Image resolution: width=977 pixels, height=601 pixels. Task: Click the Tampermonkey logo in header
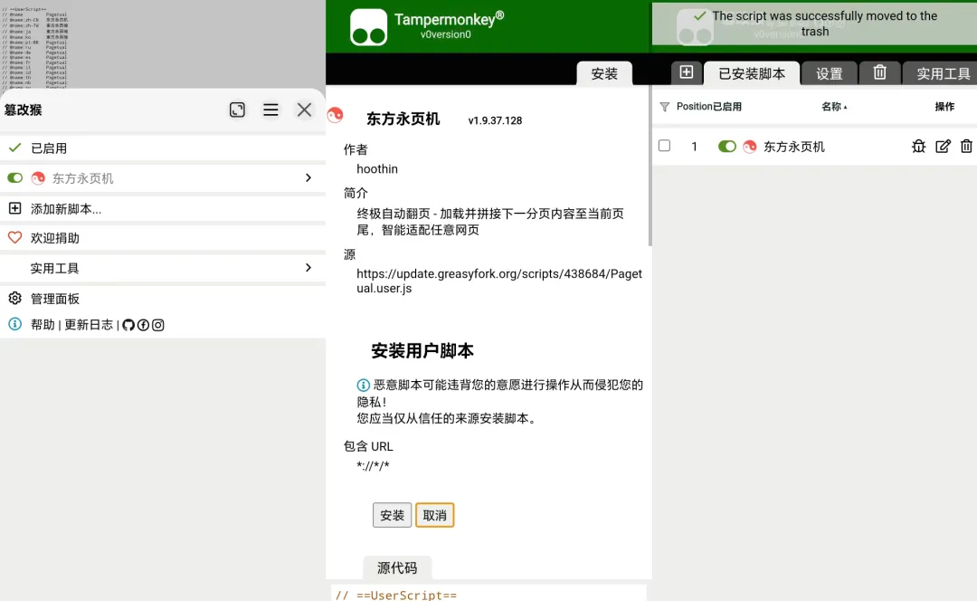(368, 27)
